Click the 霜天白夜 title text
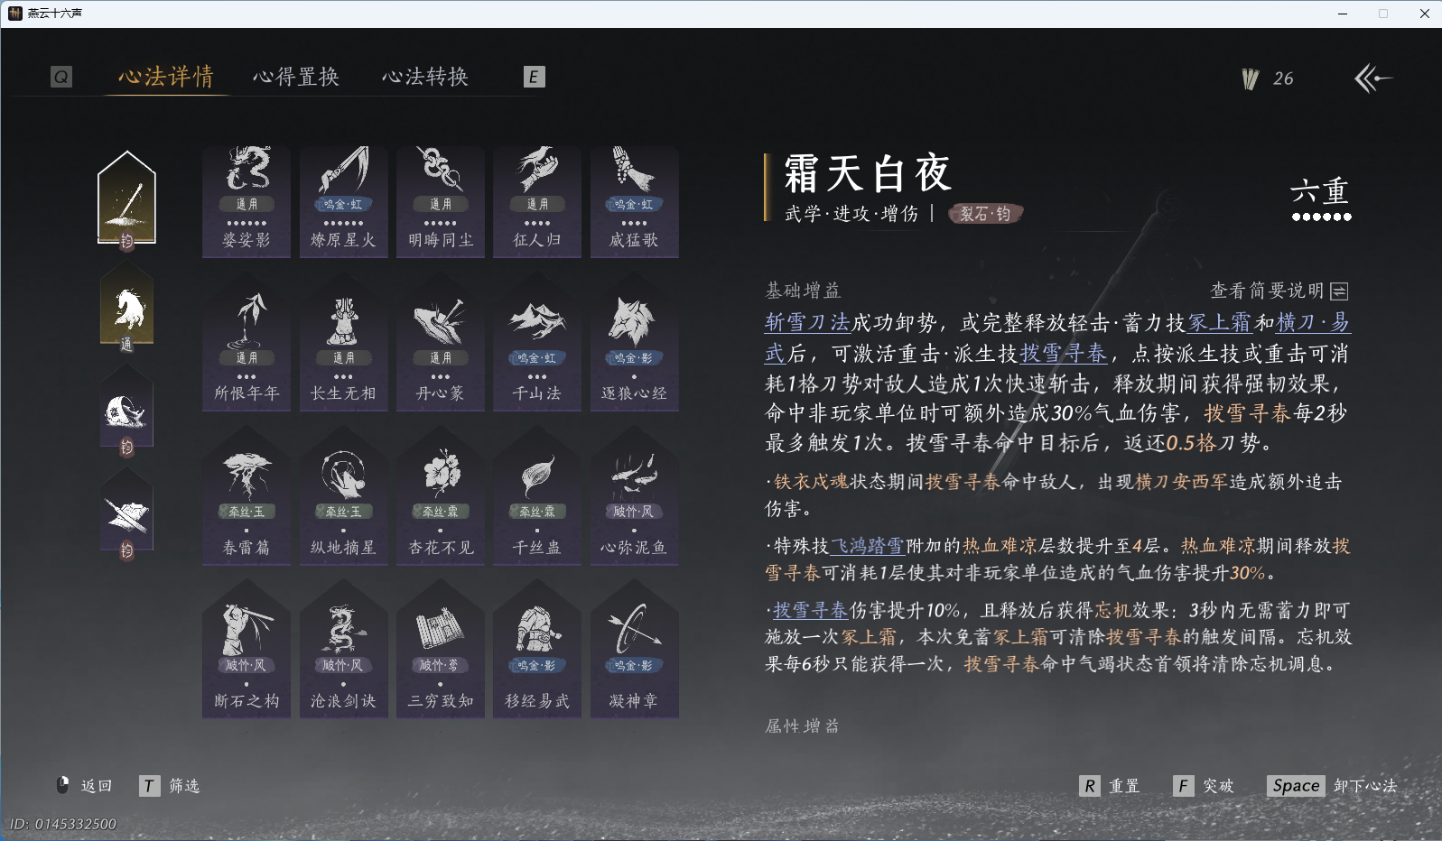The image size is (1442, 841). (868, 173)
